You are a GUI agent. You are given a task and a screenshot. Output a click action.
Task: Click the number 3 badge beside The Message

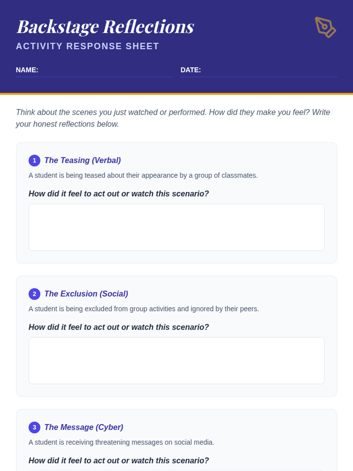[34, 427]
